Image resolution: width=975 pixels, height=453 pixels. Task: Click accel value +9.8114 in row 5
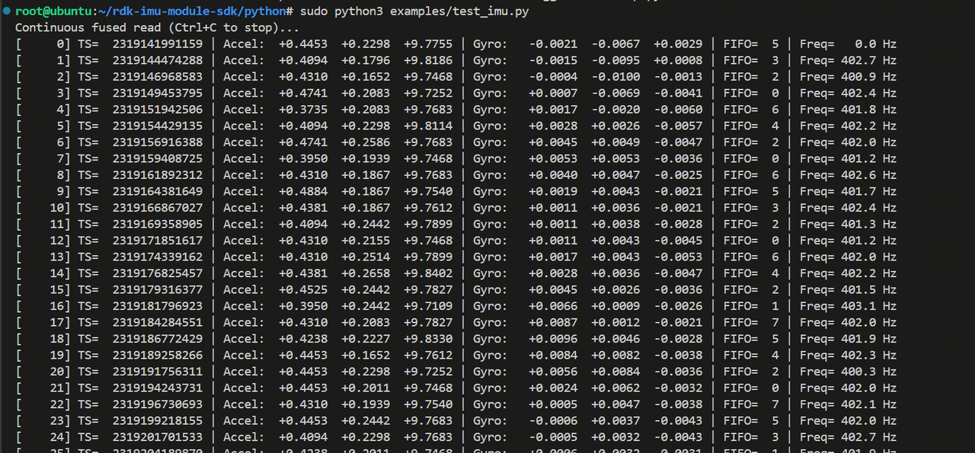(427, 126)
